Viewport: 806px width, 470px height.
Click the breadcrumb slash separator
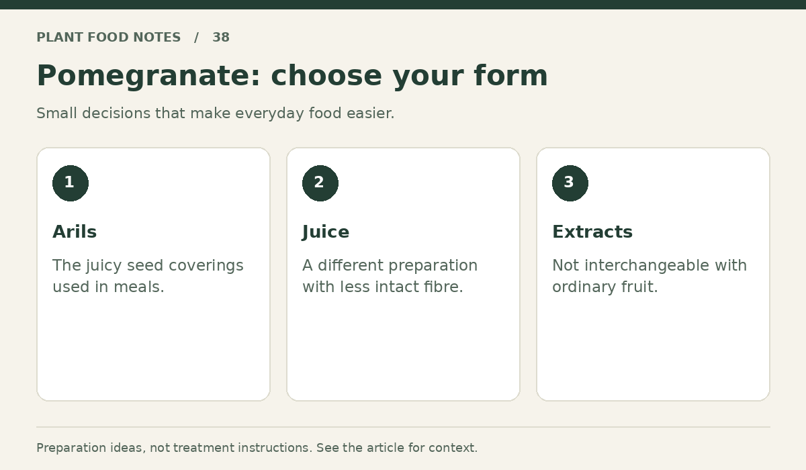point(197,38)
